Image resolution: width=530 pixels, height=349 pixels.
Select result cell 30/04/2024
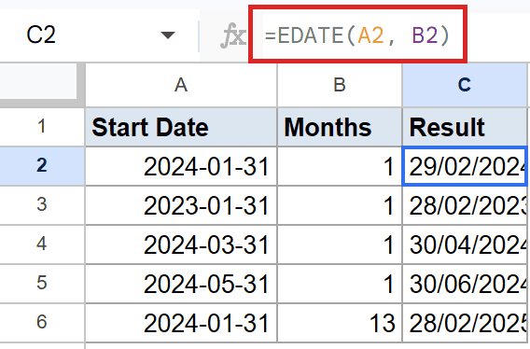465,244
